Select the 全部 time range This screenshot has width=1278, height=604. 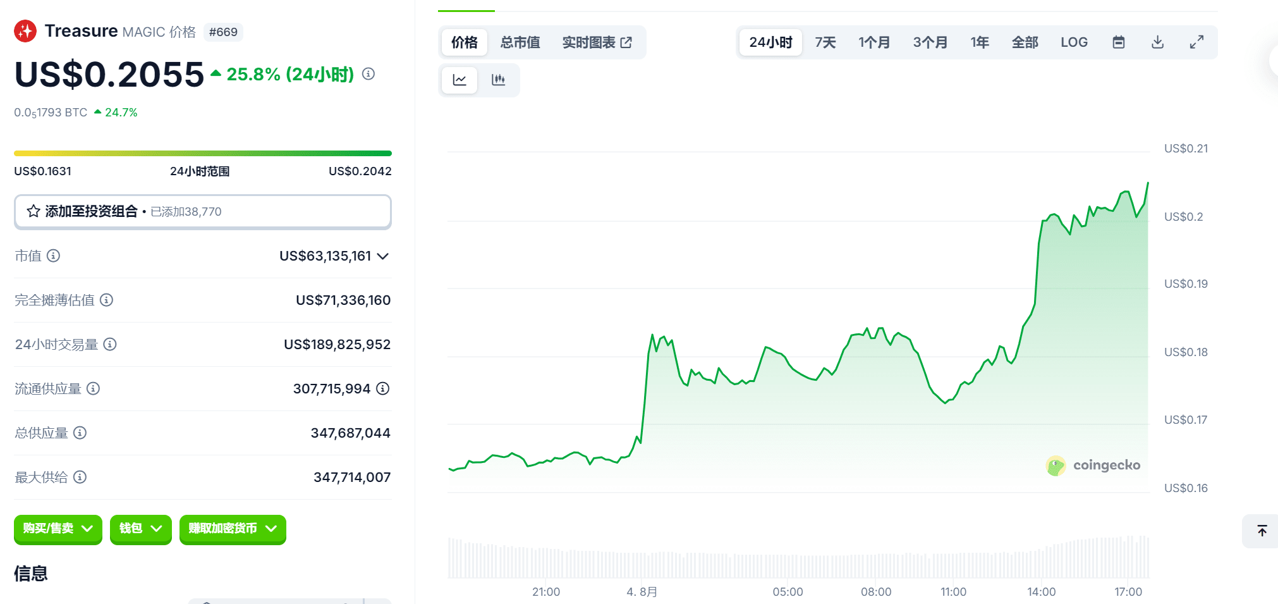point(1025,42)
